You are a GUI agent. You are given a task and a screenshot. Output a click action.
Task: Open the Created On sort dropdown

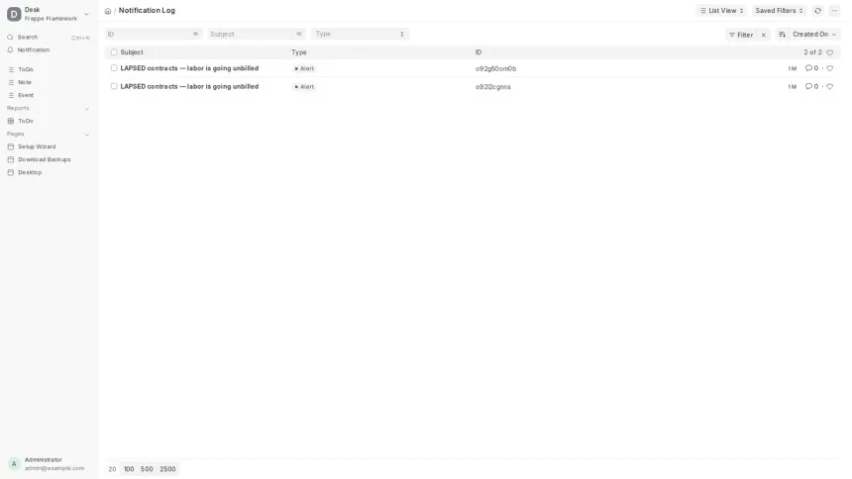point(814,35)
